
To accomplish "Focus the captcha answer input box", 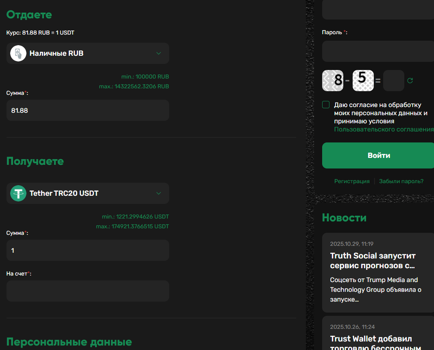I will click(394, 81).
